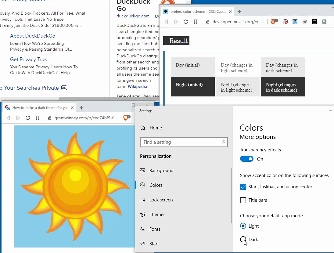Minimize the MDN browser window
Screen dimensions: 334x253
(x=319, y=9)
